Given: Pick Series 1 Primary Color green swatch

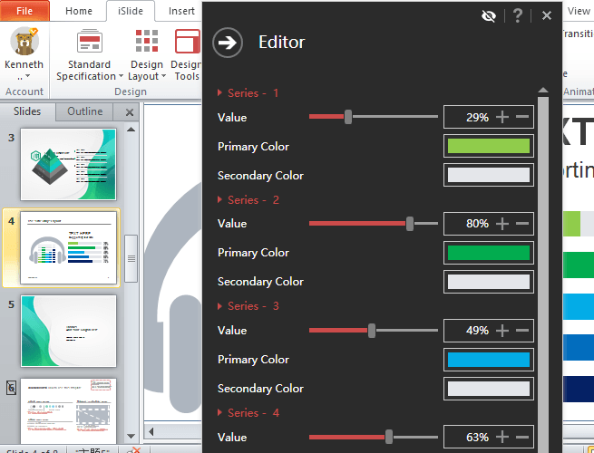Looking at the screenshot, I should coord(489,146).
